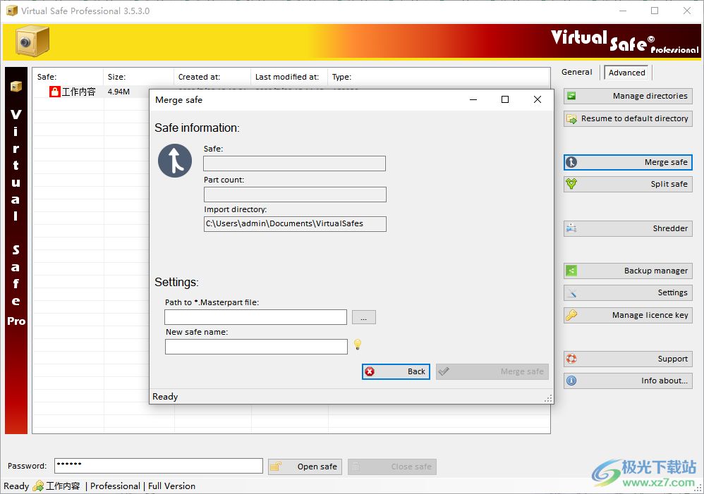Image resolution: width=704 pixels, height=494 pixels.
Task: Click the Manage directories button
Action: (628, 96)
